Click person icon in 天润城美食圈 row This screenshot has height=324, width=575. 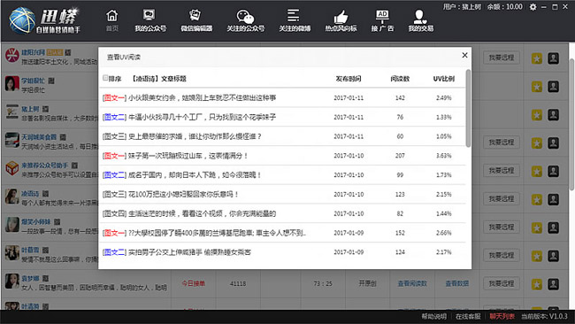tap(554, 143)
